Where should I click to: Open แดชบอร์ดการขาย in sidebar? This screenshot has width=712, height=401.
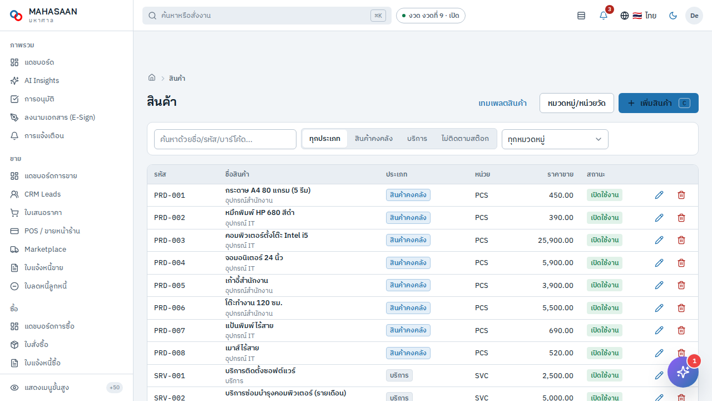pyautogui.click(x=67, y=176)
